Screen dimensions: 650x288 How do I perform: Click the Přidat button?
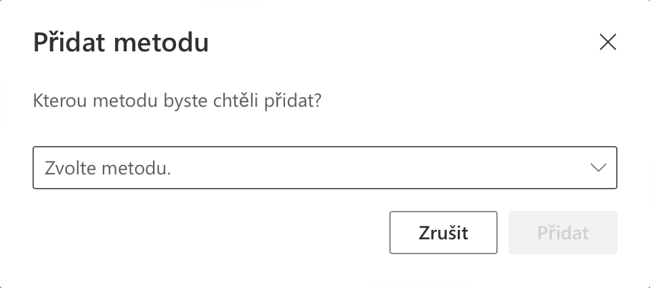coord(563,233)
